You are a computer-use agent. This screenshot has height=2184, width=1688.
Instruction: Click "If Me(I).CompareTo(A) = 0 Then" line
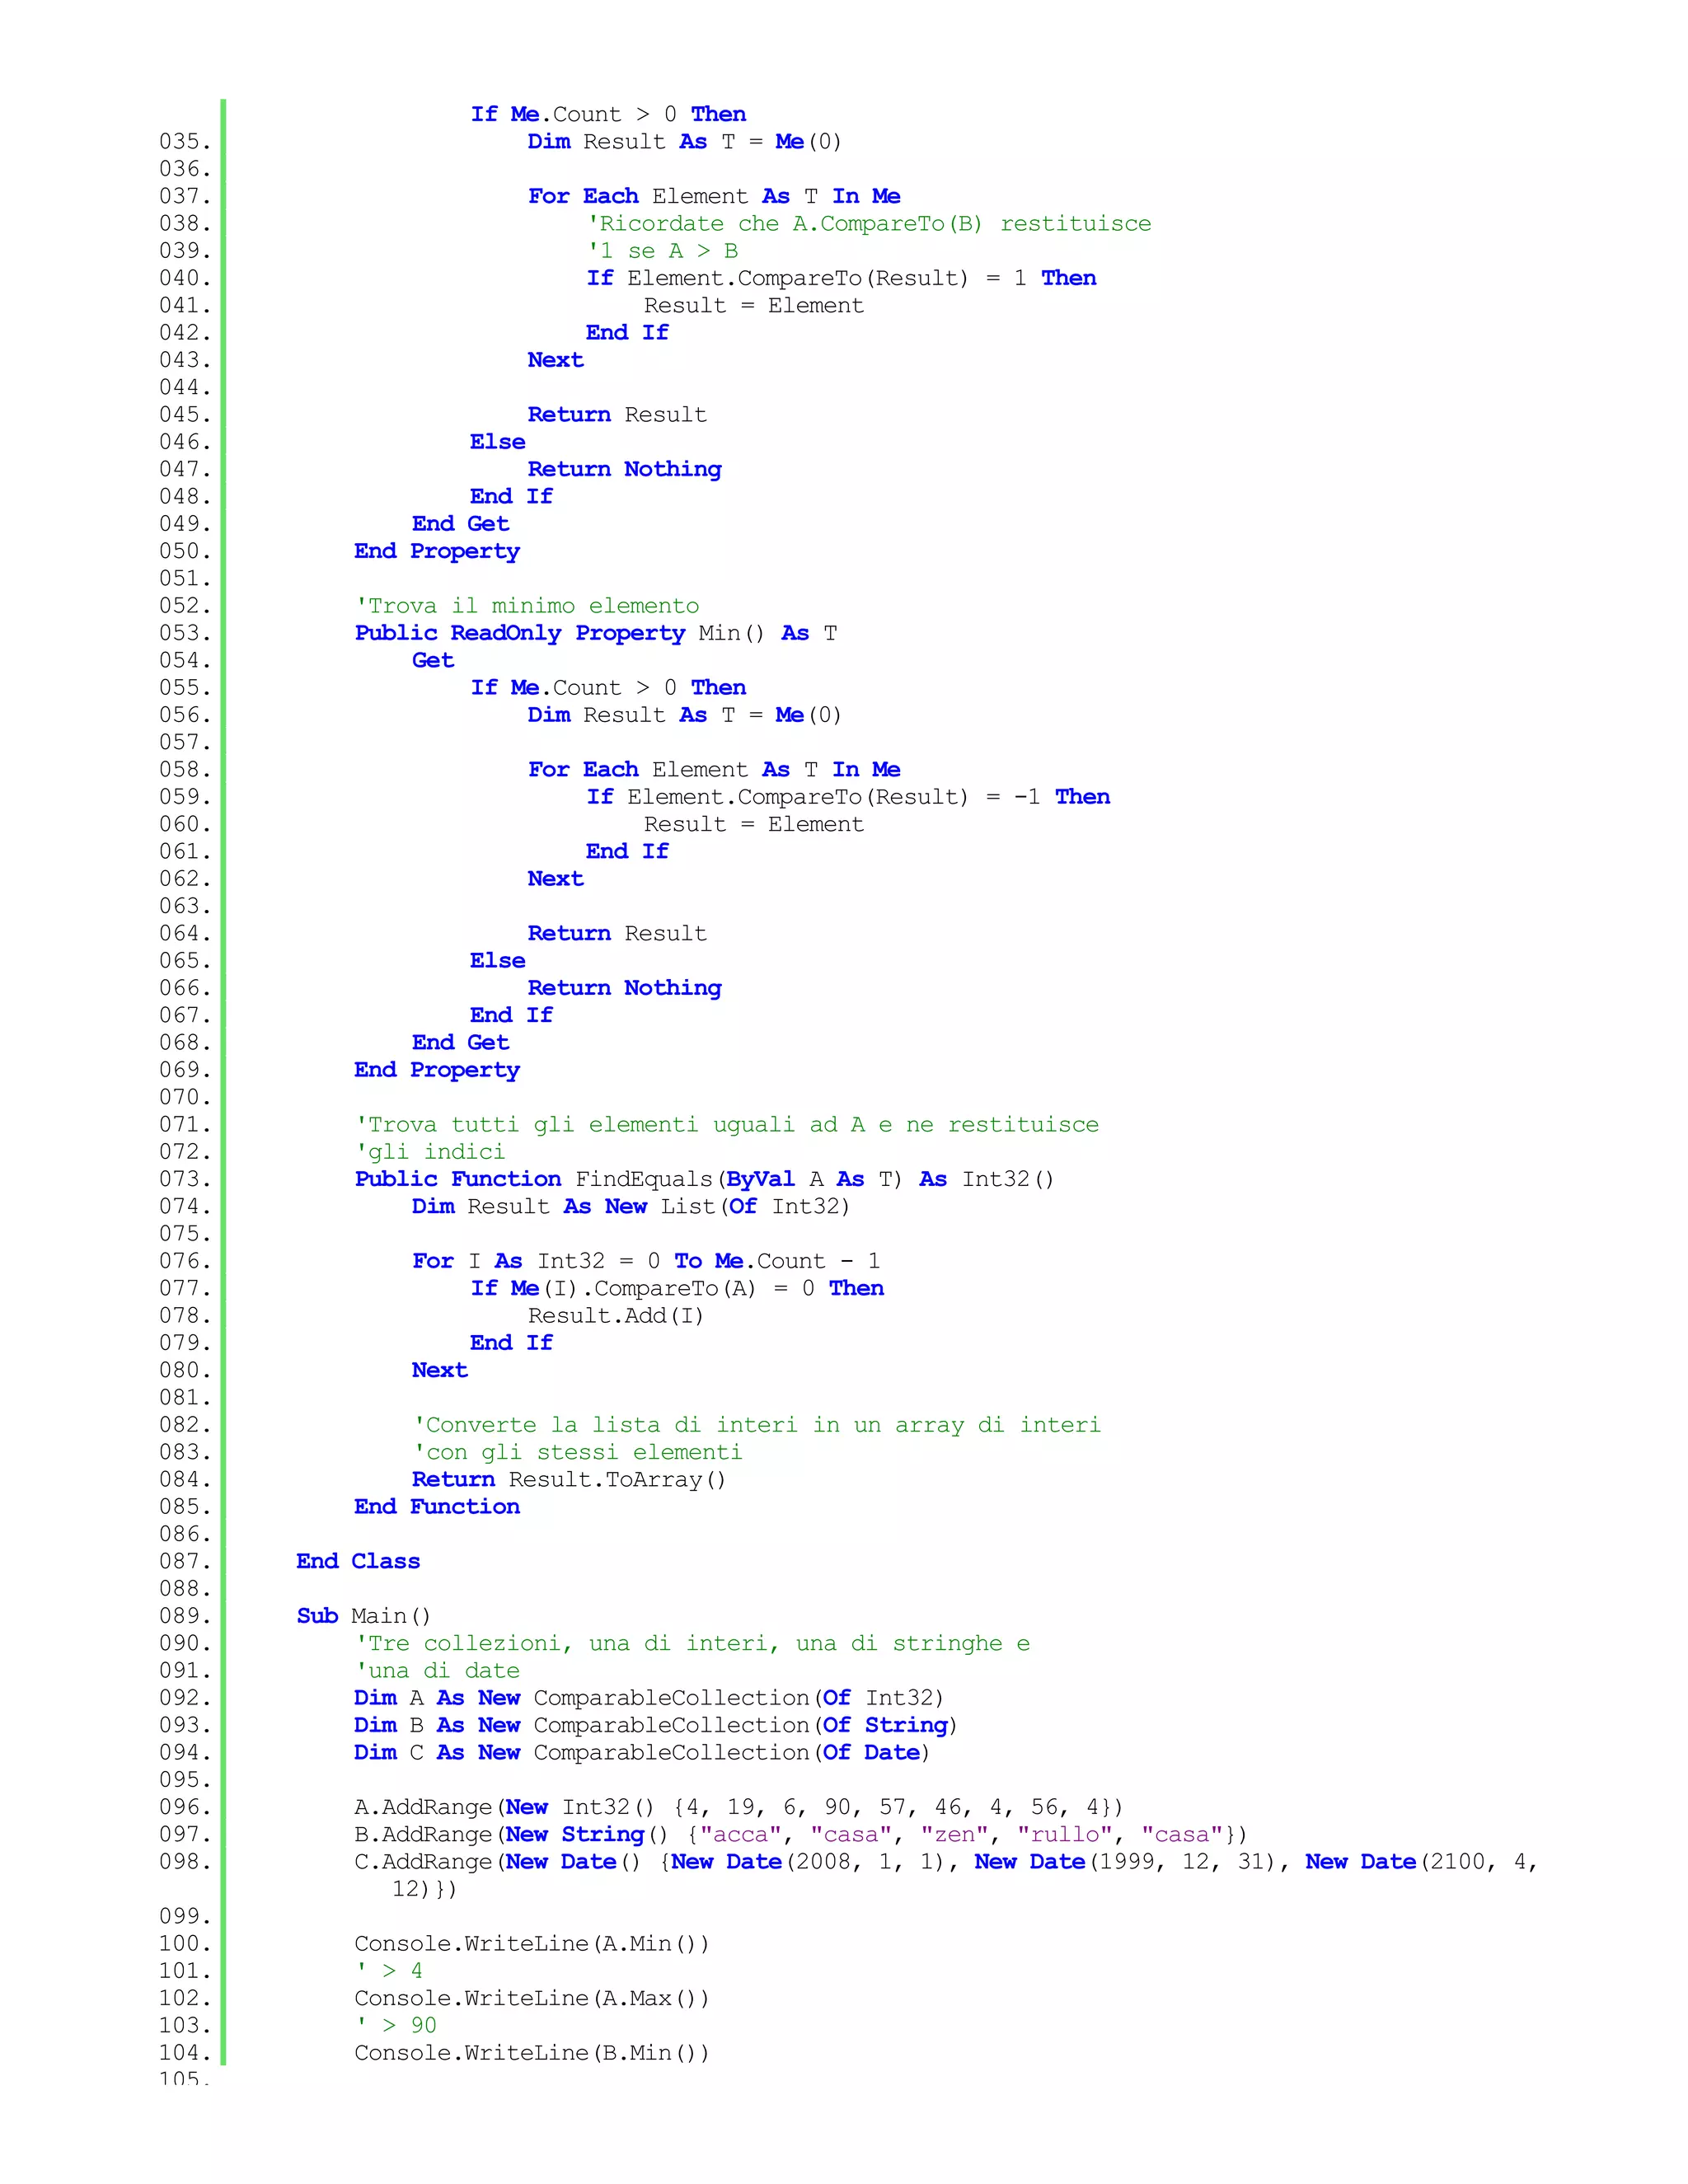(x=677, y=1288)
